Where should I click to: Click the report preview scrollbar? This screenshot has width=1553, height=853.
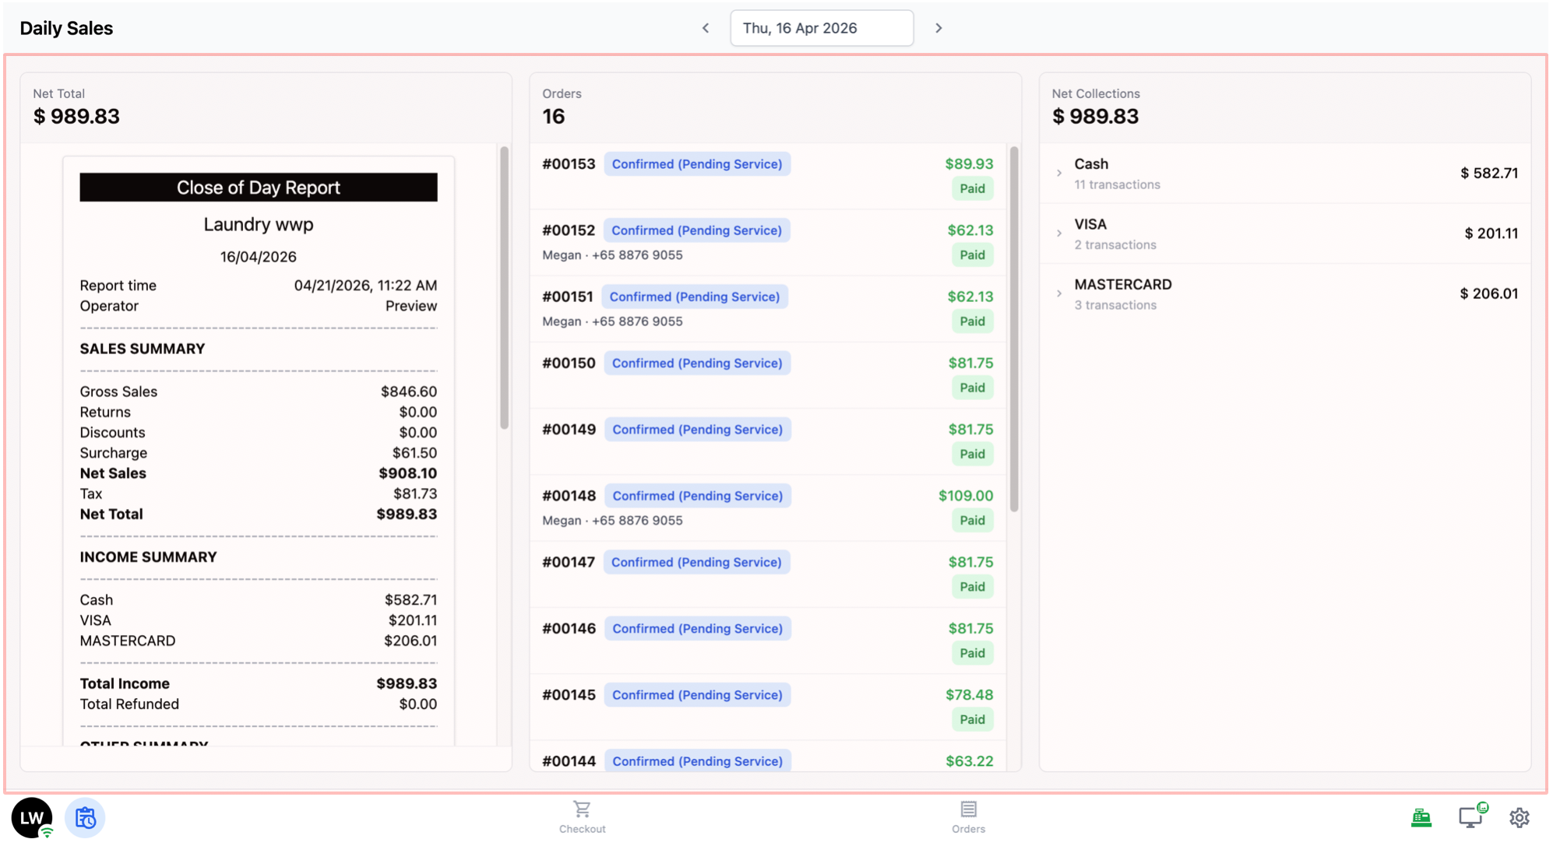pos(504,288)
